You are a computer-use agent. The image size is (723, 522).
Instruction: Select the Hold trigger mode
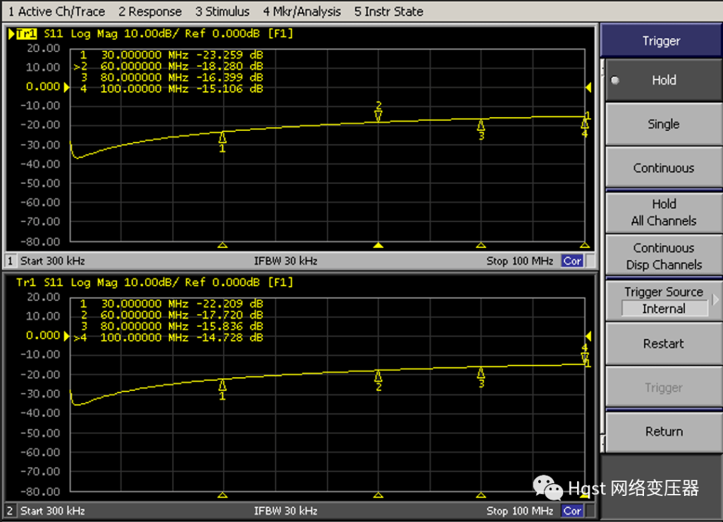point(663,80)
